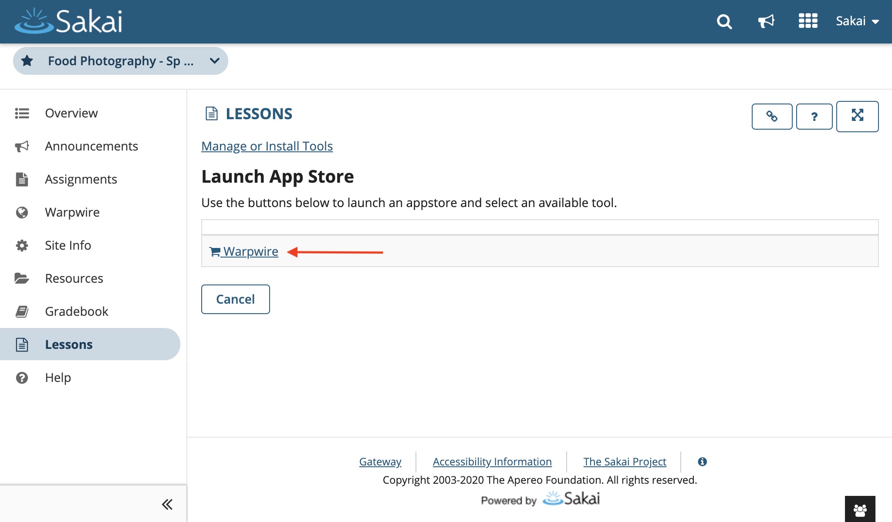This screenshot has width=892, height=522.
Task: Click the Assignments document icon
Action: coord(22,179)
